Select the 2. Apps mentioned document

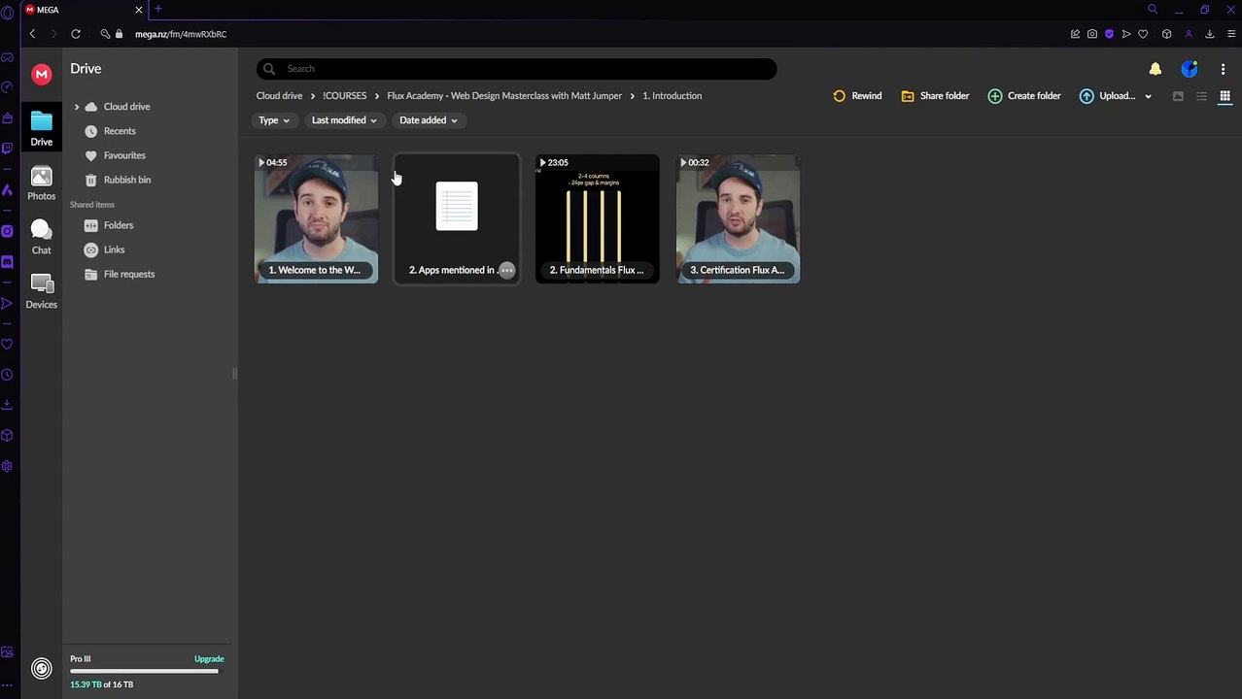coord(457,218)
